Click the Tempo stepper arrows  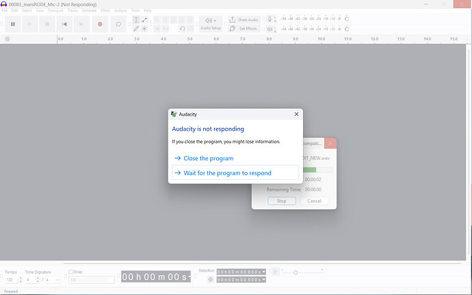click(21, 280)
